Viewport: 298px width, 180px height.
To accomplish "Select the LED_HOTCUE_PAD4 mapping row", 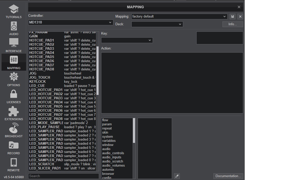I will [62, 102].
